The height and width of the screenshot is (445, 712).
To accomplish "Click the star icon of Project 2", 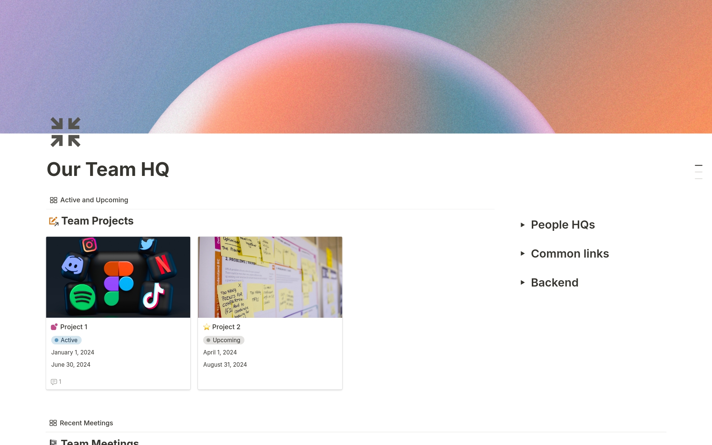I will 207,327.
